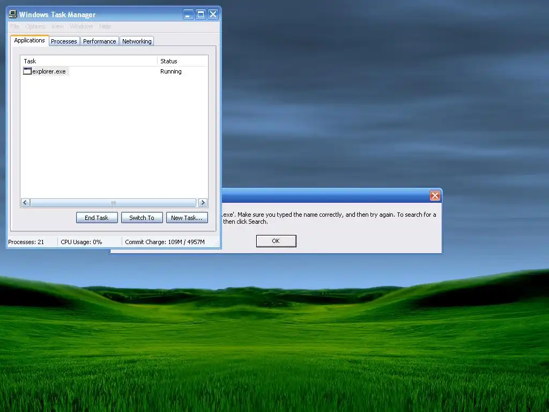This screenshot has height=412, width=549.
Task: Open the Windows menu in Task Manager
Action: click(81, 26)
